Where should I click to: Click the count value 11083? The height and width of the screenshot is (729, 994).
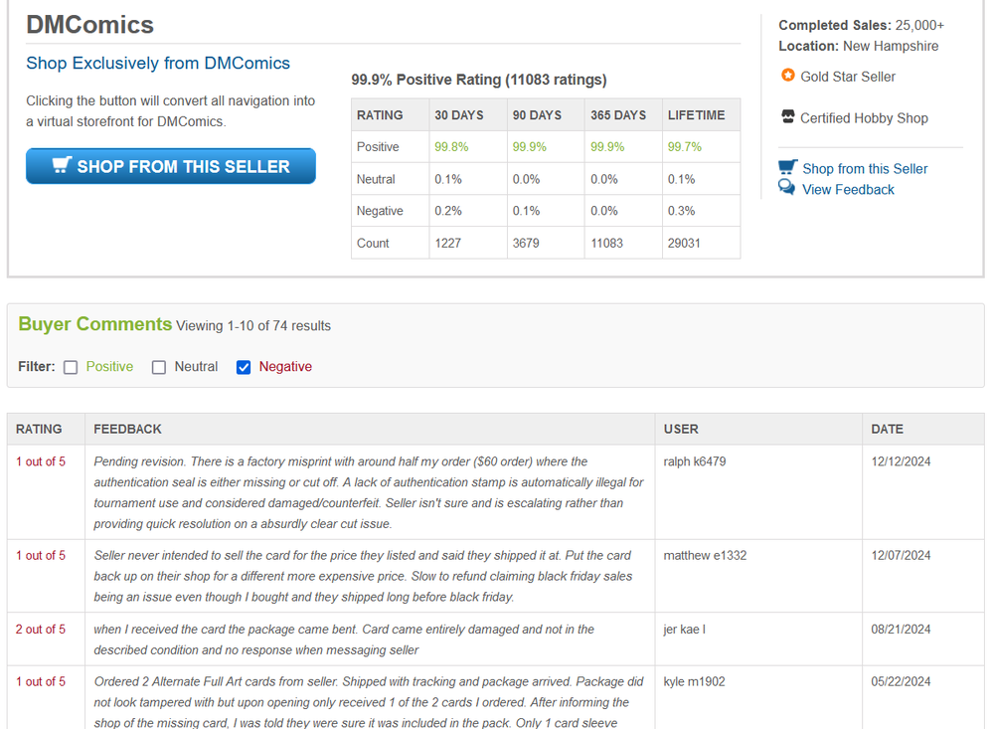click(606, 243)
